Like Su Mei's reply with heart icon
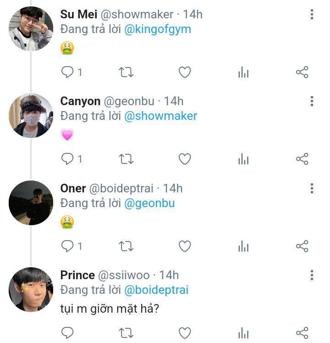 point(184,73)
